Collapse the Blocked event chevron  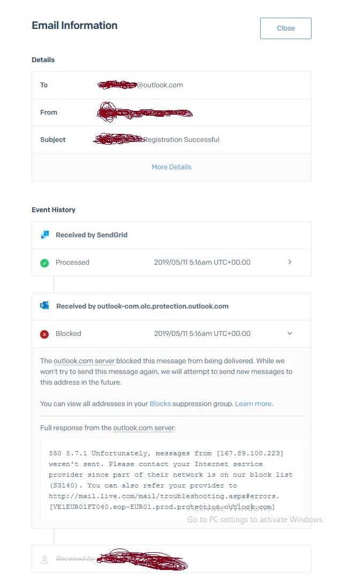(290, 334)
